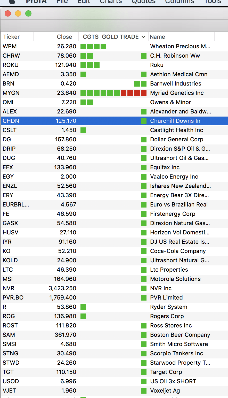The height and width of the screenshot is (398, 228).
Task: Select Coca-Cola Company row
Action: 114,251
